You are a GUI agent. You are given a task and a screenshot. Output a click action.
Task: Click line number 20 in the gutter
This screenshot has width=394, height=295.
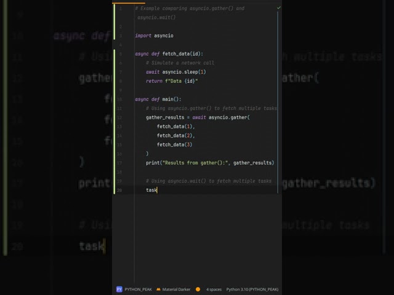(119, 190)
